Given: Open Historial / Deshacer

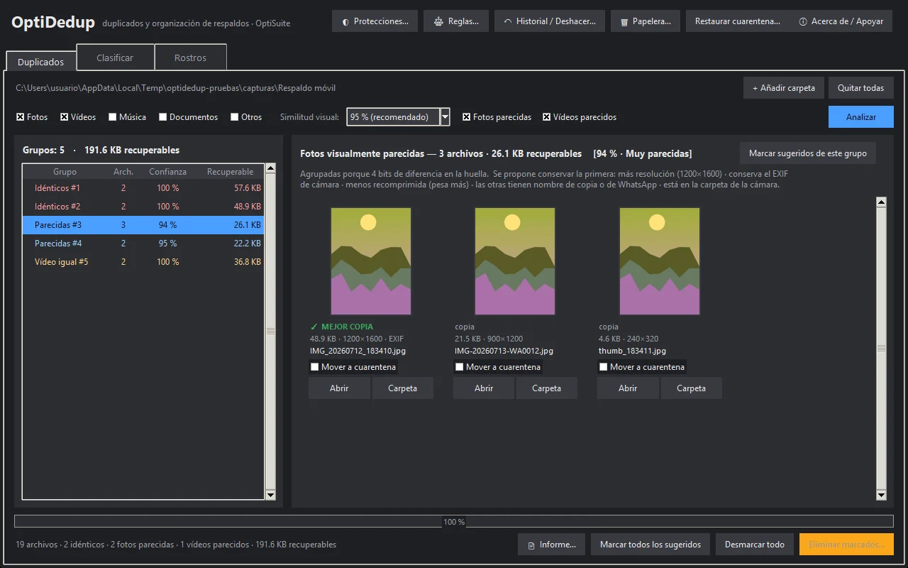Looking at the screenshot, I should pos(550,21).
